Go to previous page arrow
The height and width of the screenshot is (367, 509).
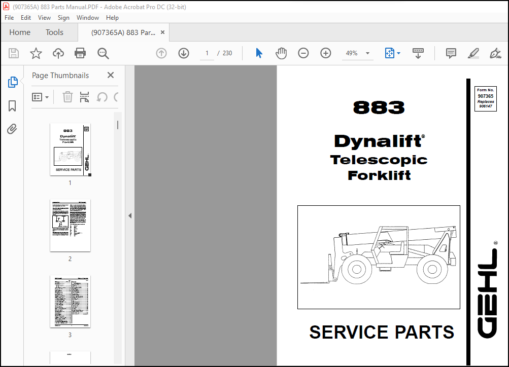pyautogui.click(x=161, y=53)
